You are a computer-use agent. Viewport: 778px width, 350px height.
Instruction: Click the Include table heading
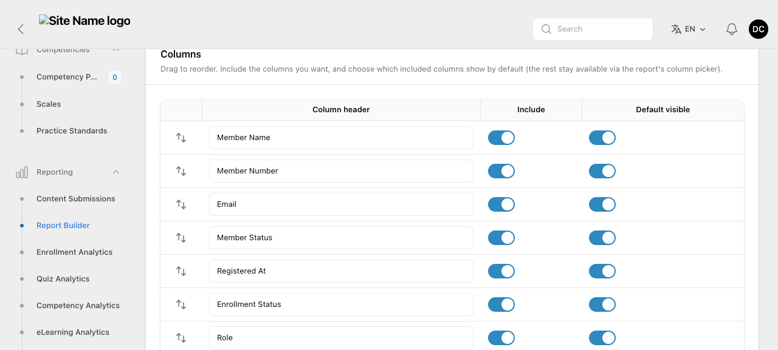(x=531, y=110)
